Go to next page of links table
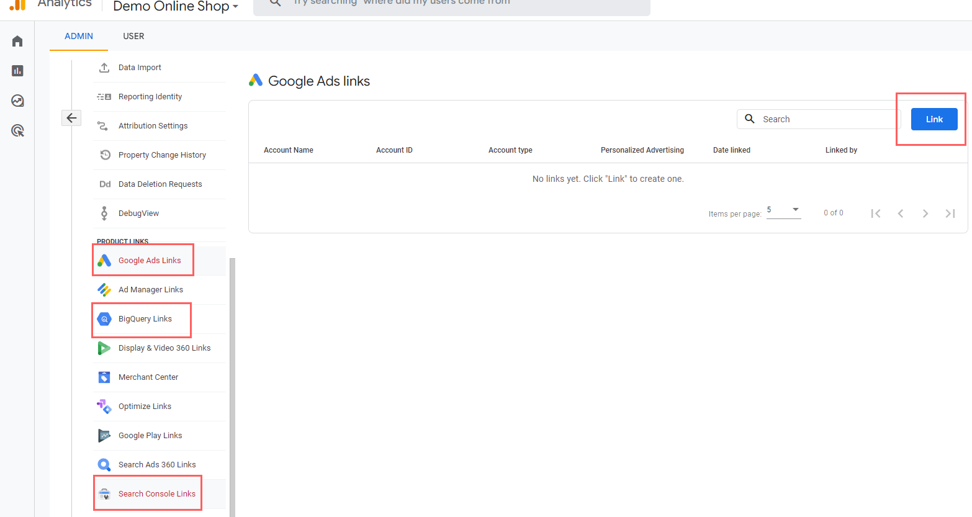Image resolution: width=972 pixels, height=517 pixels. [x=925, y=214]
